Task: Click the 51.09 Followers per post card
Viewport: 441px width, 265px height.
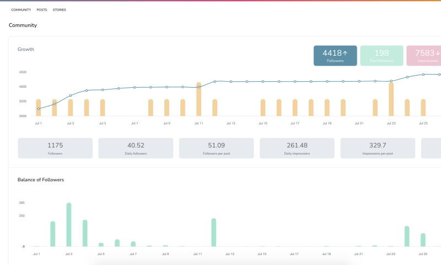Action: (x=216, y=148)
